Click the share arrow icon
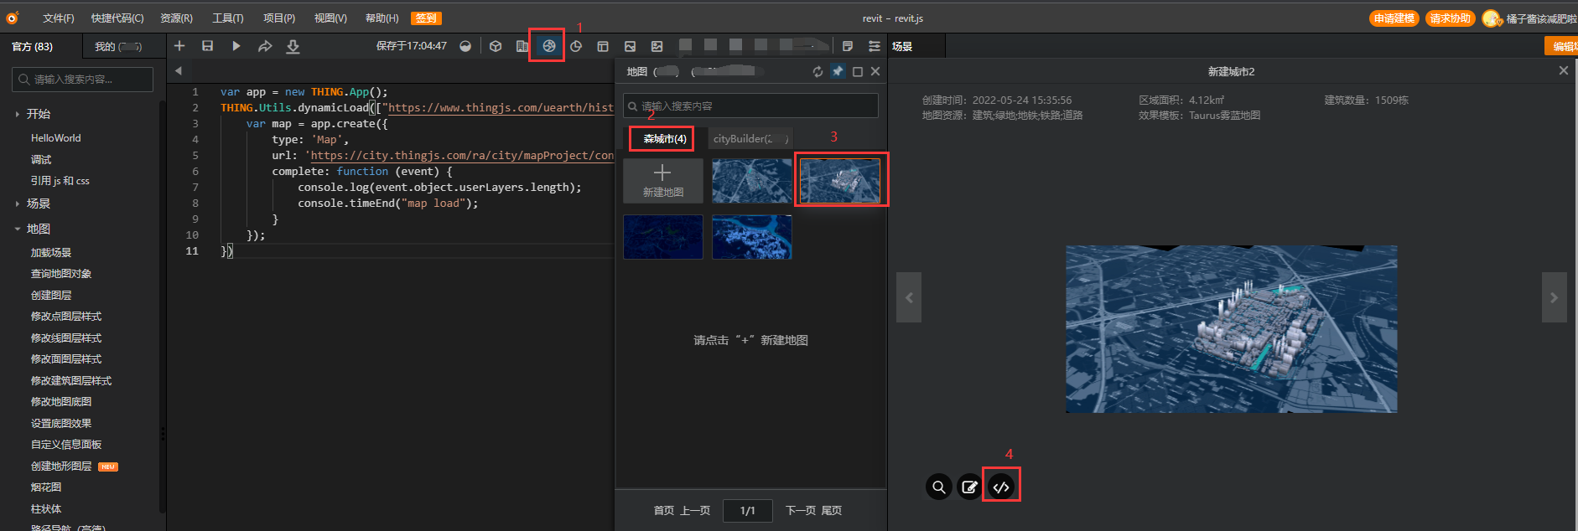 coord(265,46)
